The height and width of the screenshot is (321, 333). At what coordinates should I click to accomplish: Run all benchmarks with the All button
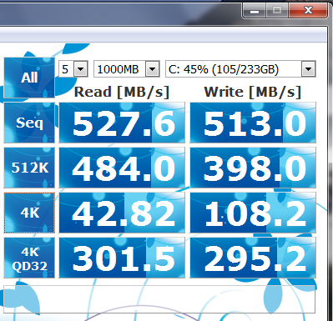coord(29,78)
